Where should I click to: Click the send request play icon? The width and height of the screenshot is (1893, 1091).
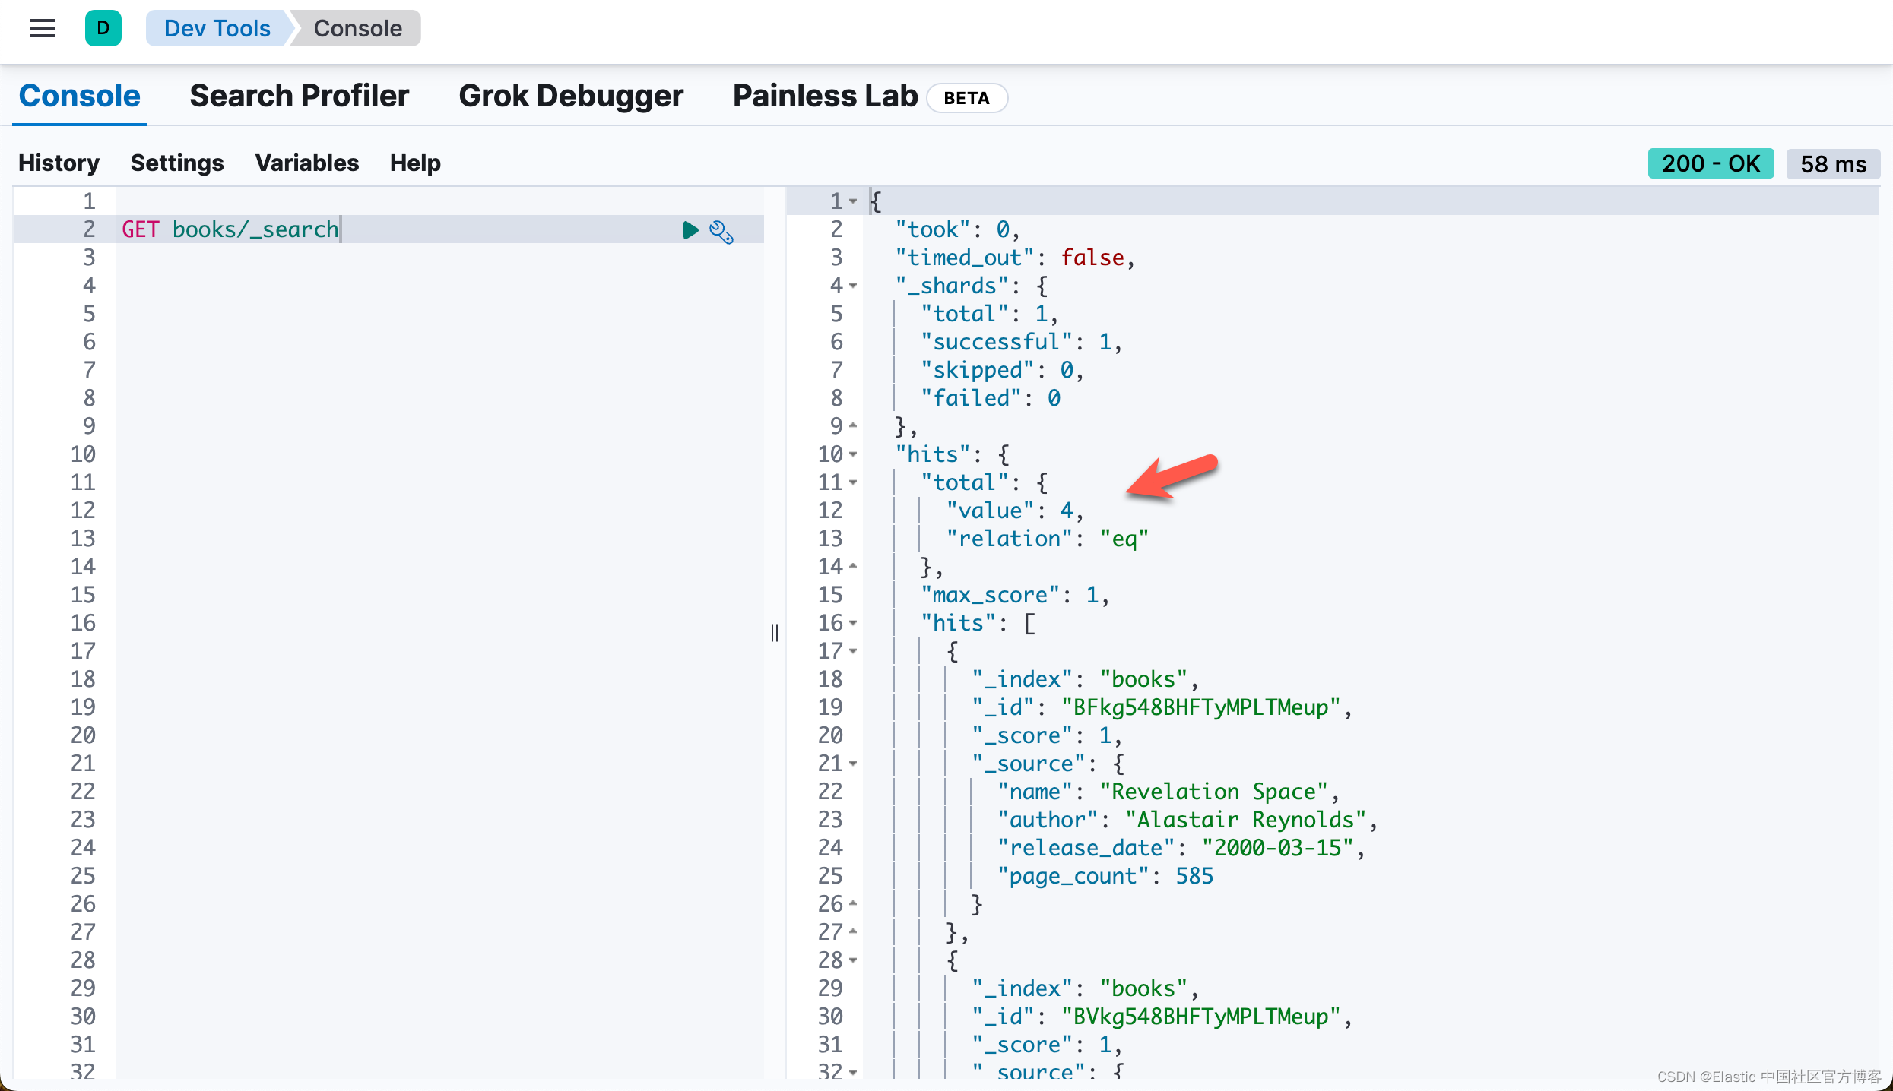tap(690, 230)
